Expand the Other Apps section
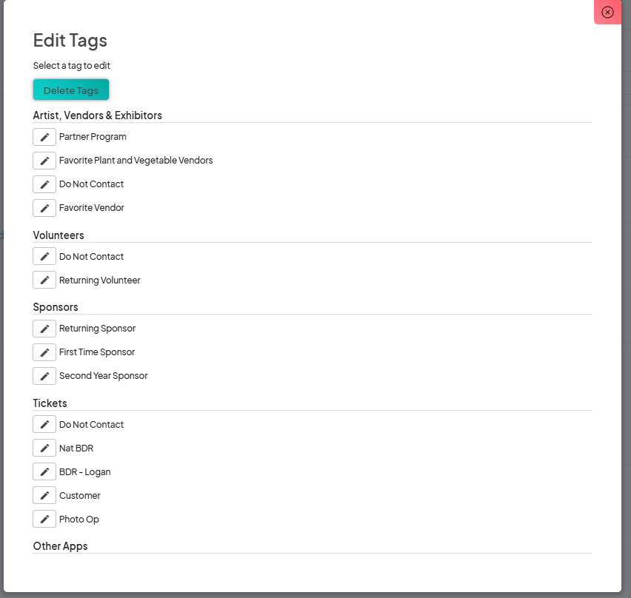The width and height of the screenshot is (631, 598). pos(60,545)
